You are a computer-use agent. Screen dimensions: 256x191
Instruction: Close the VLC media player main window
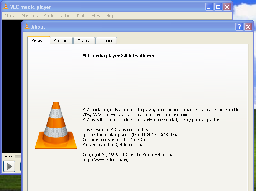click(227, 7)
